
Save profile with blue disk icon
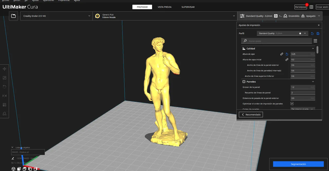318,33
